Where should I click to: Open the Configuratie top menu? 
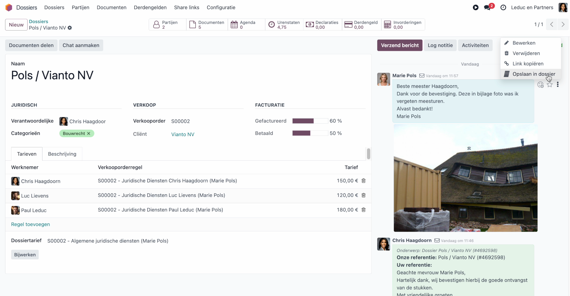221,7
